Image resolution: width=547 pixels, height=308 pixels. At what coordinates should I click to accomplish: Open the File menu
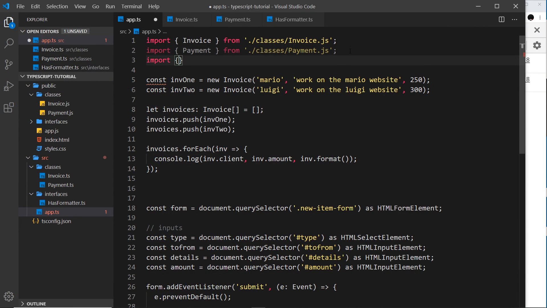20,6
